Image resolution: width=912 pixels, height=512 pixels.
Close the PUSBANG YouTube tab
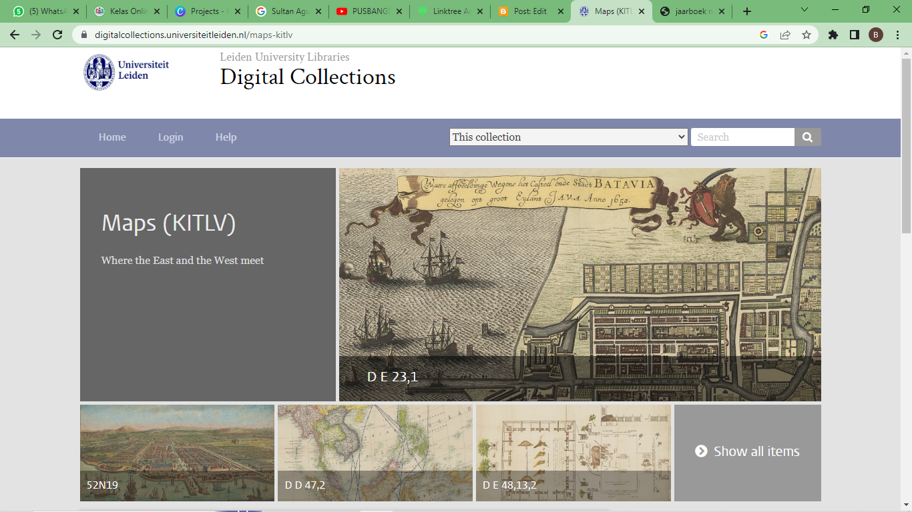(399, 11)
